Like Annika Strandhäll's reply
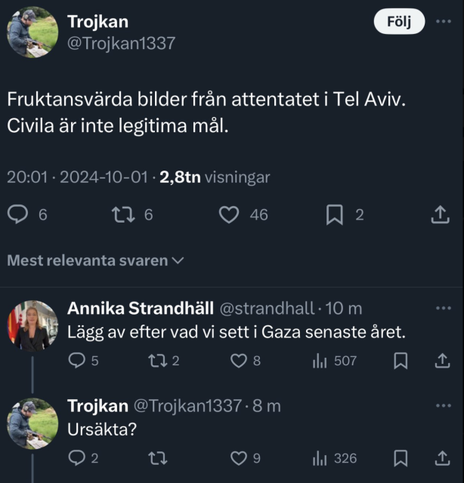Screen dimensions: 464x483 click(239, 361)
